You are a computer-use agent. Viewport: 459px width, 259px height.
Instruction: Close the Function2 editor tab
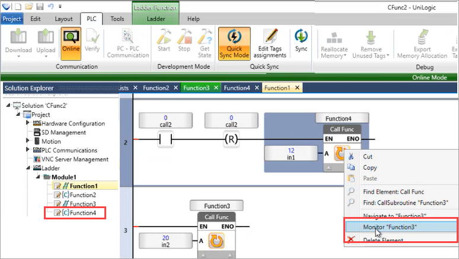[175, 88]
